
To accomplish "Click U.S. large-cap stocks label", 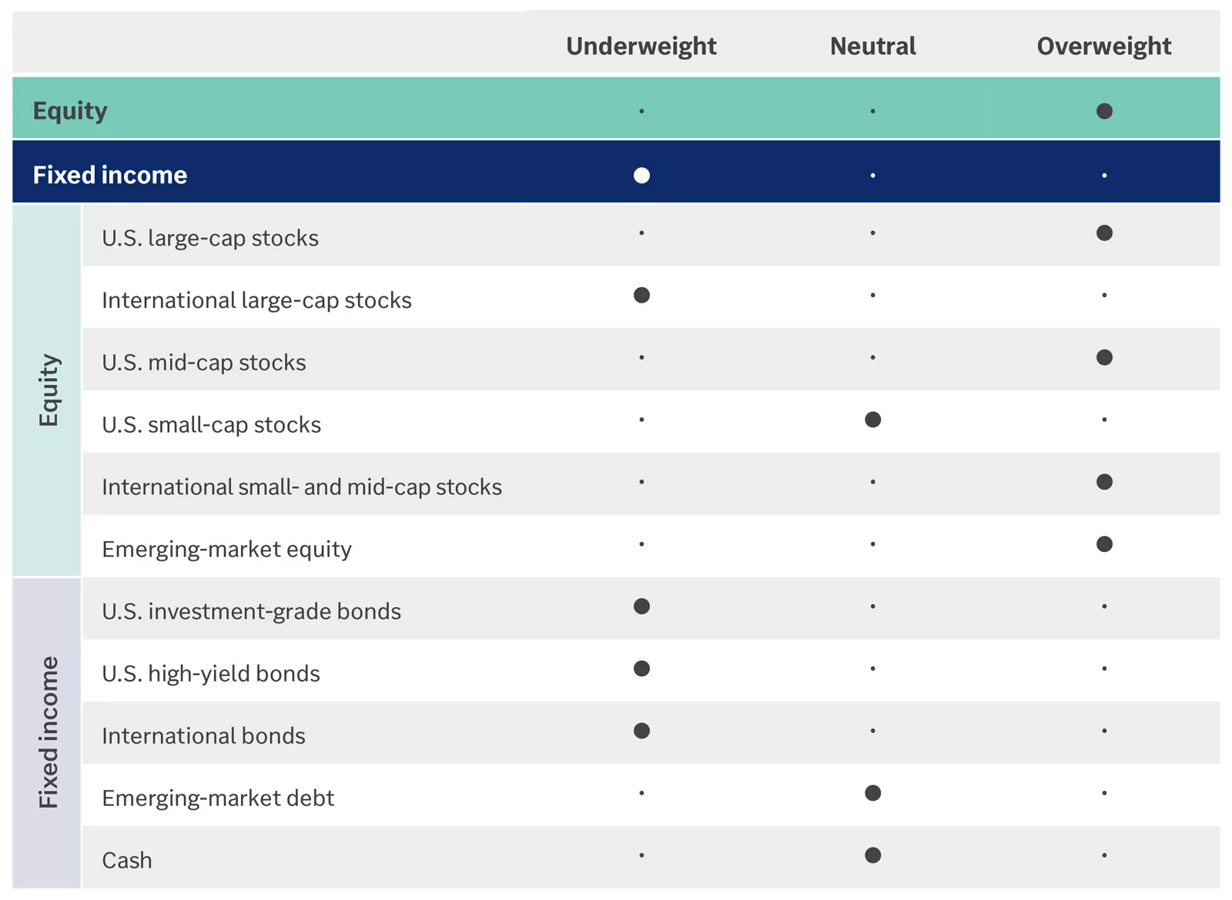I will pos(210,238).
